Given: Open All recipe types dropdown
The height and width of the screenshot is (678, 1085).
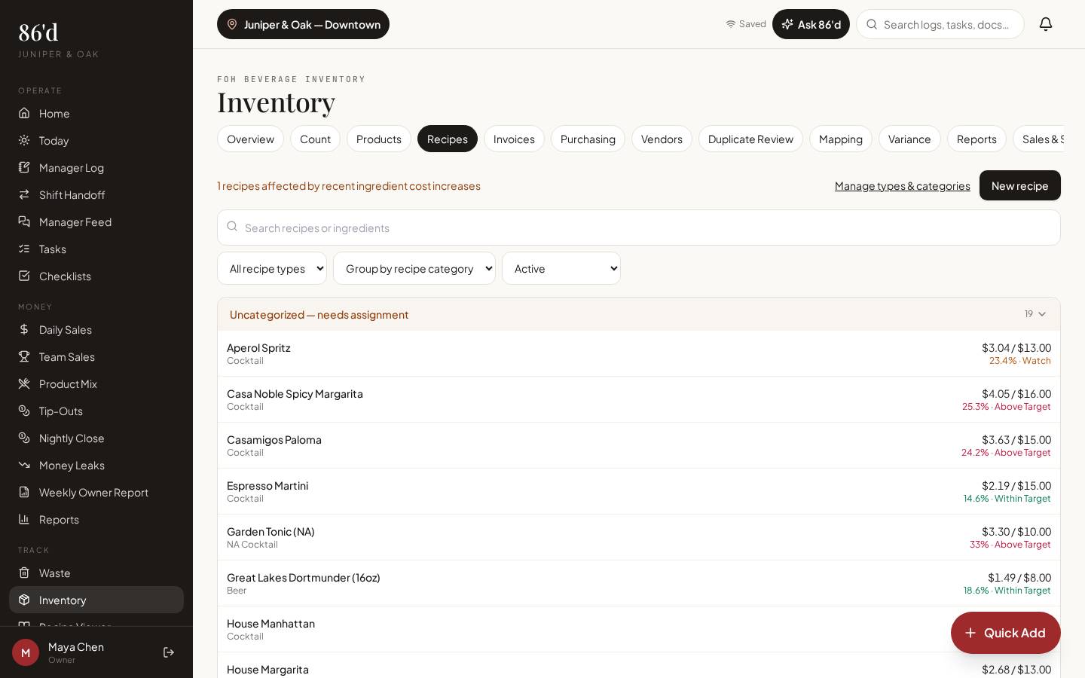Looking at the screenshot, I should pos(272,268).
